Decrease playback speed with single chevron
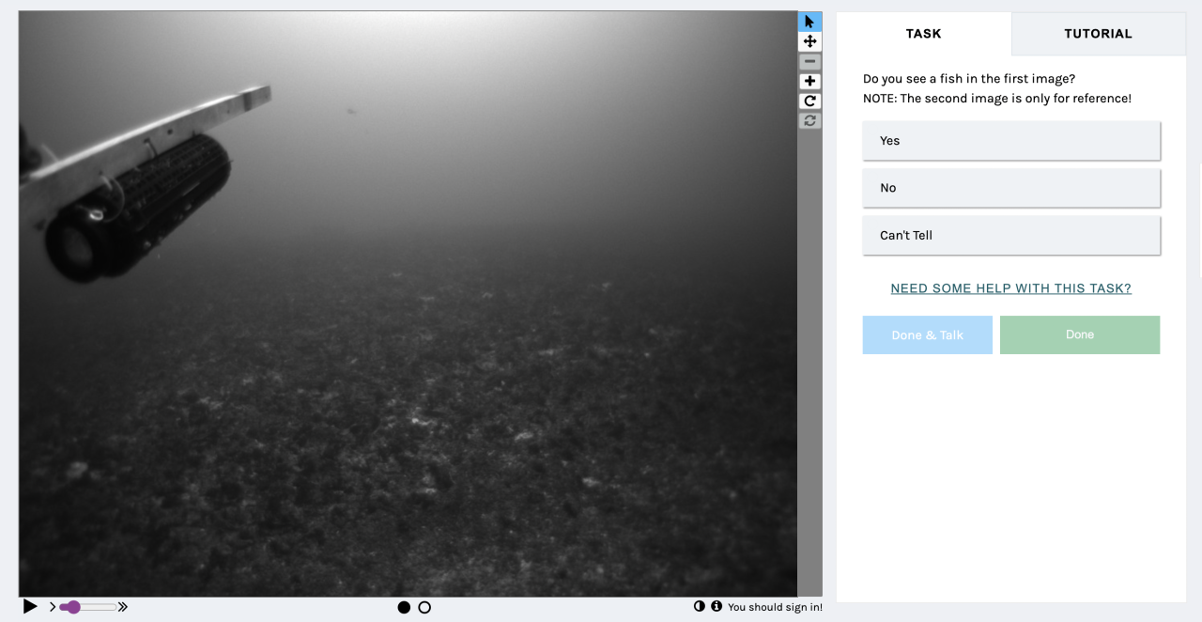Image resolution: width=1202 pixels, height=622 pixels. pyautogui.click(x=53, y=607)
